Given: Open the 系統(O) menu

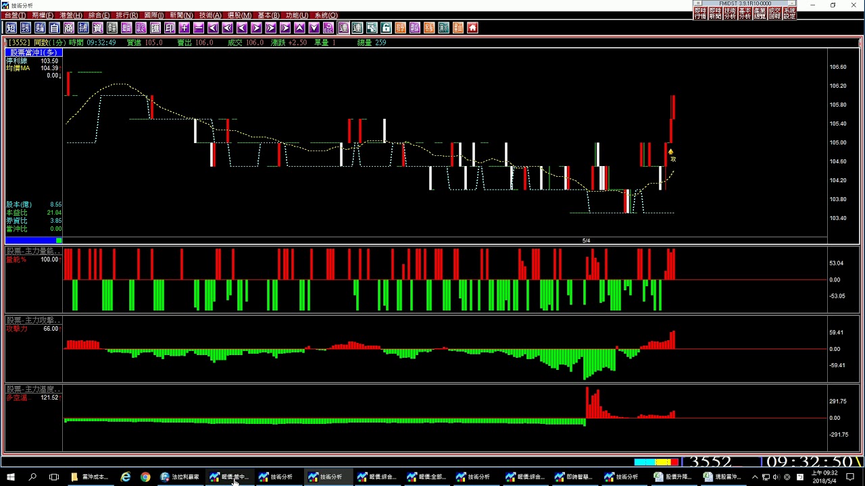Looking at the screenshot, I should tap(326, 15).
